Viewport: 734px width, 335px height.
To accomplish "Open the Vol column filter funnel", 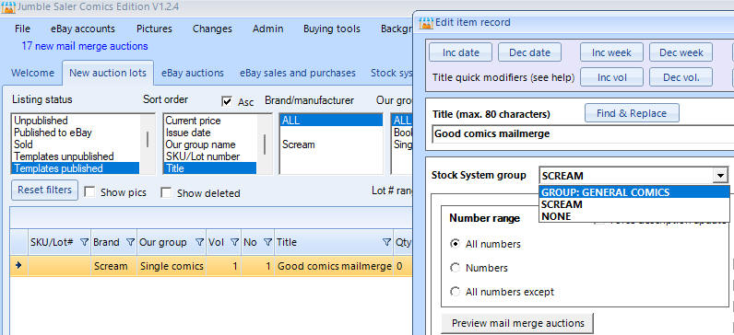I will (234, 242).
